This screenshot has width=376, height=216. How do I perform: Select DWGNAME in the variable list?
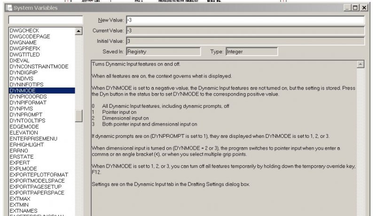[x=23, y=42]
